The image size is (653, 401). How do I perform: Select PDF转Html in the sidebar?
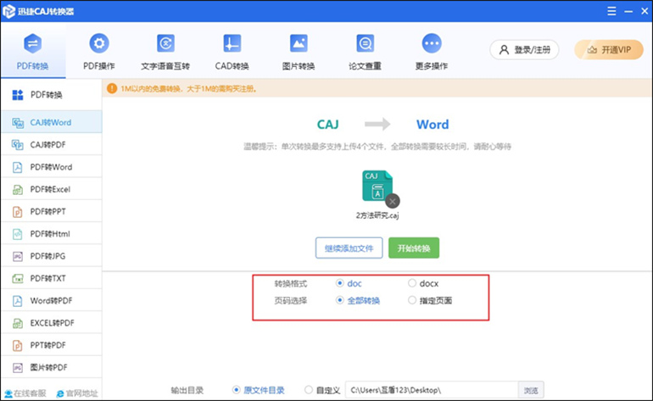pos(51,234)
